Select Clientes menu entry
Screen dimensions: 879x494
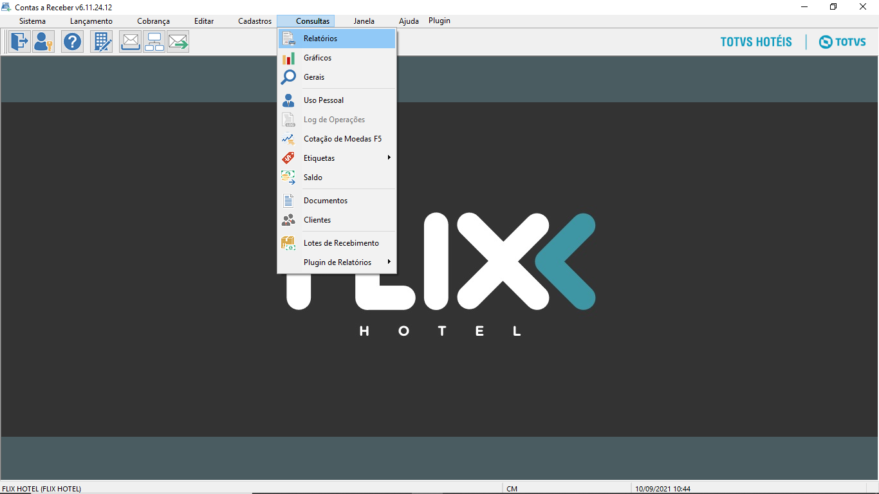pos(337,220)
